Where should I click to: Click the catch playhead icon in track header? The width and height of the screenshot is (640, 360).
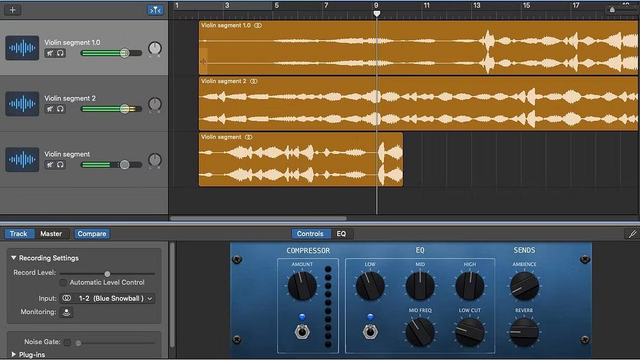[x=155, y=10]
